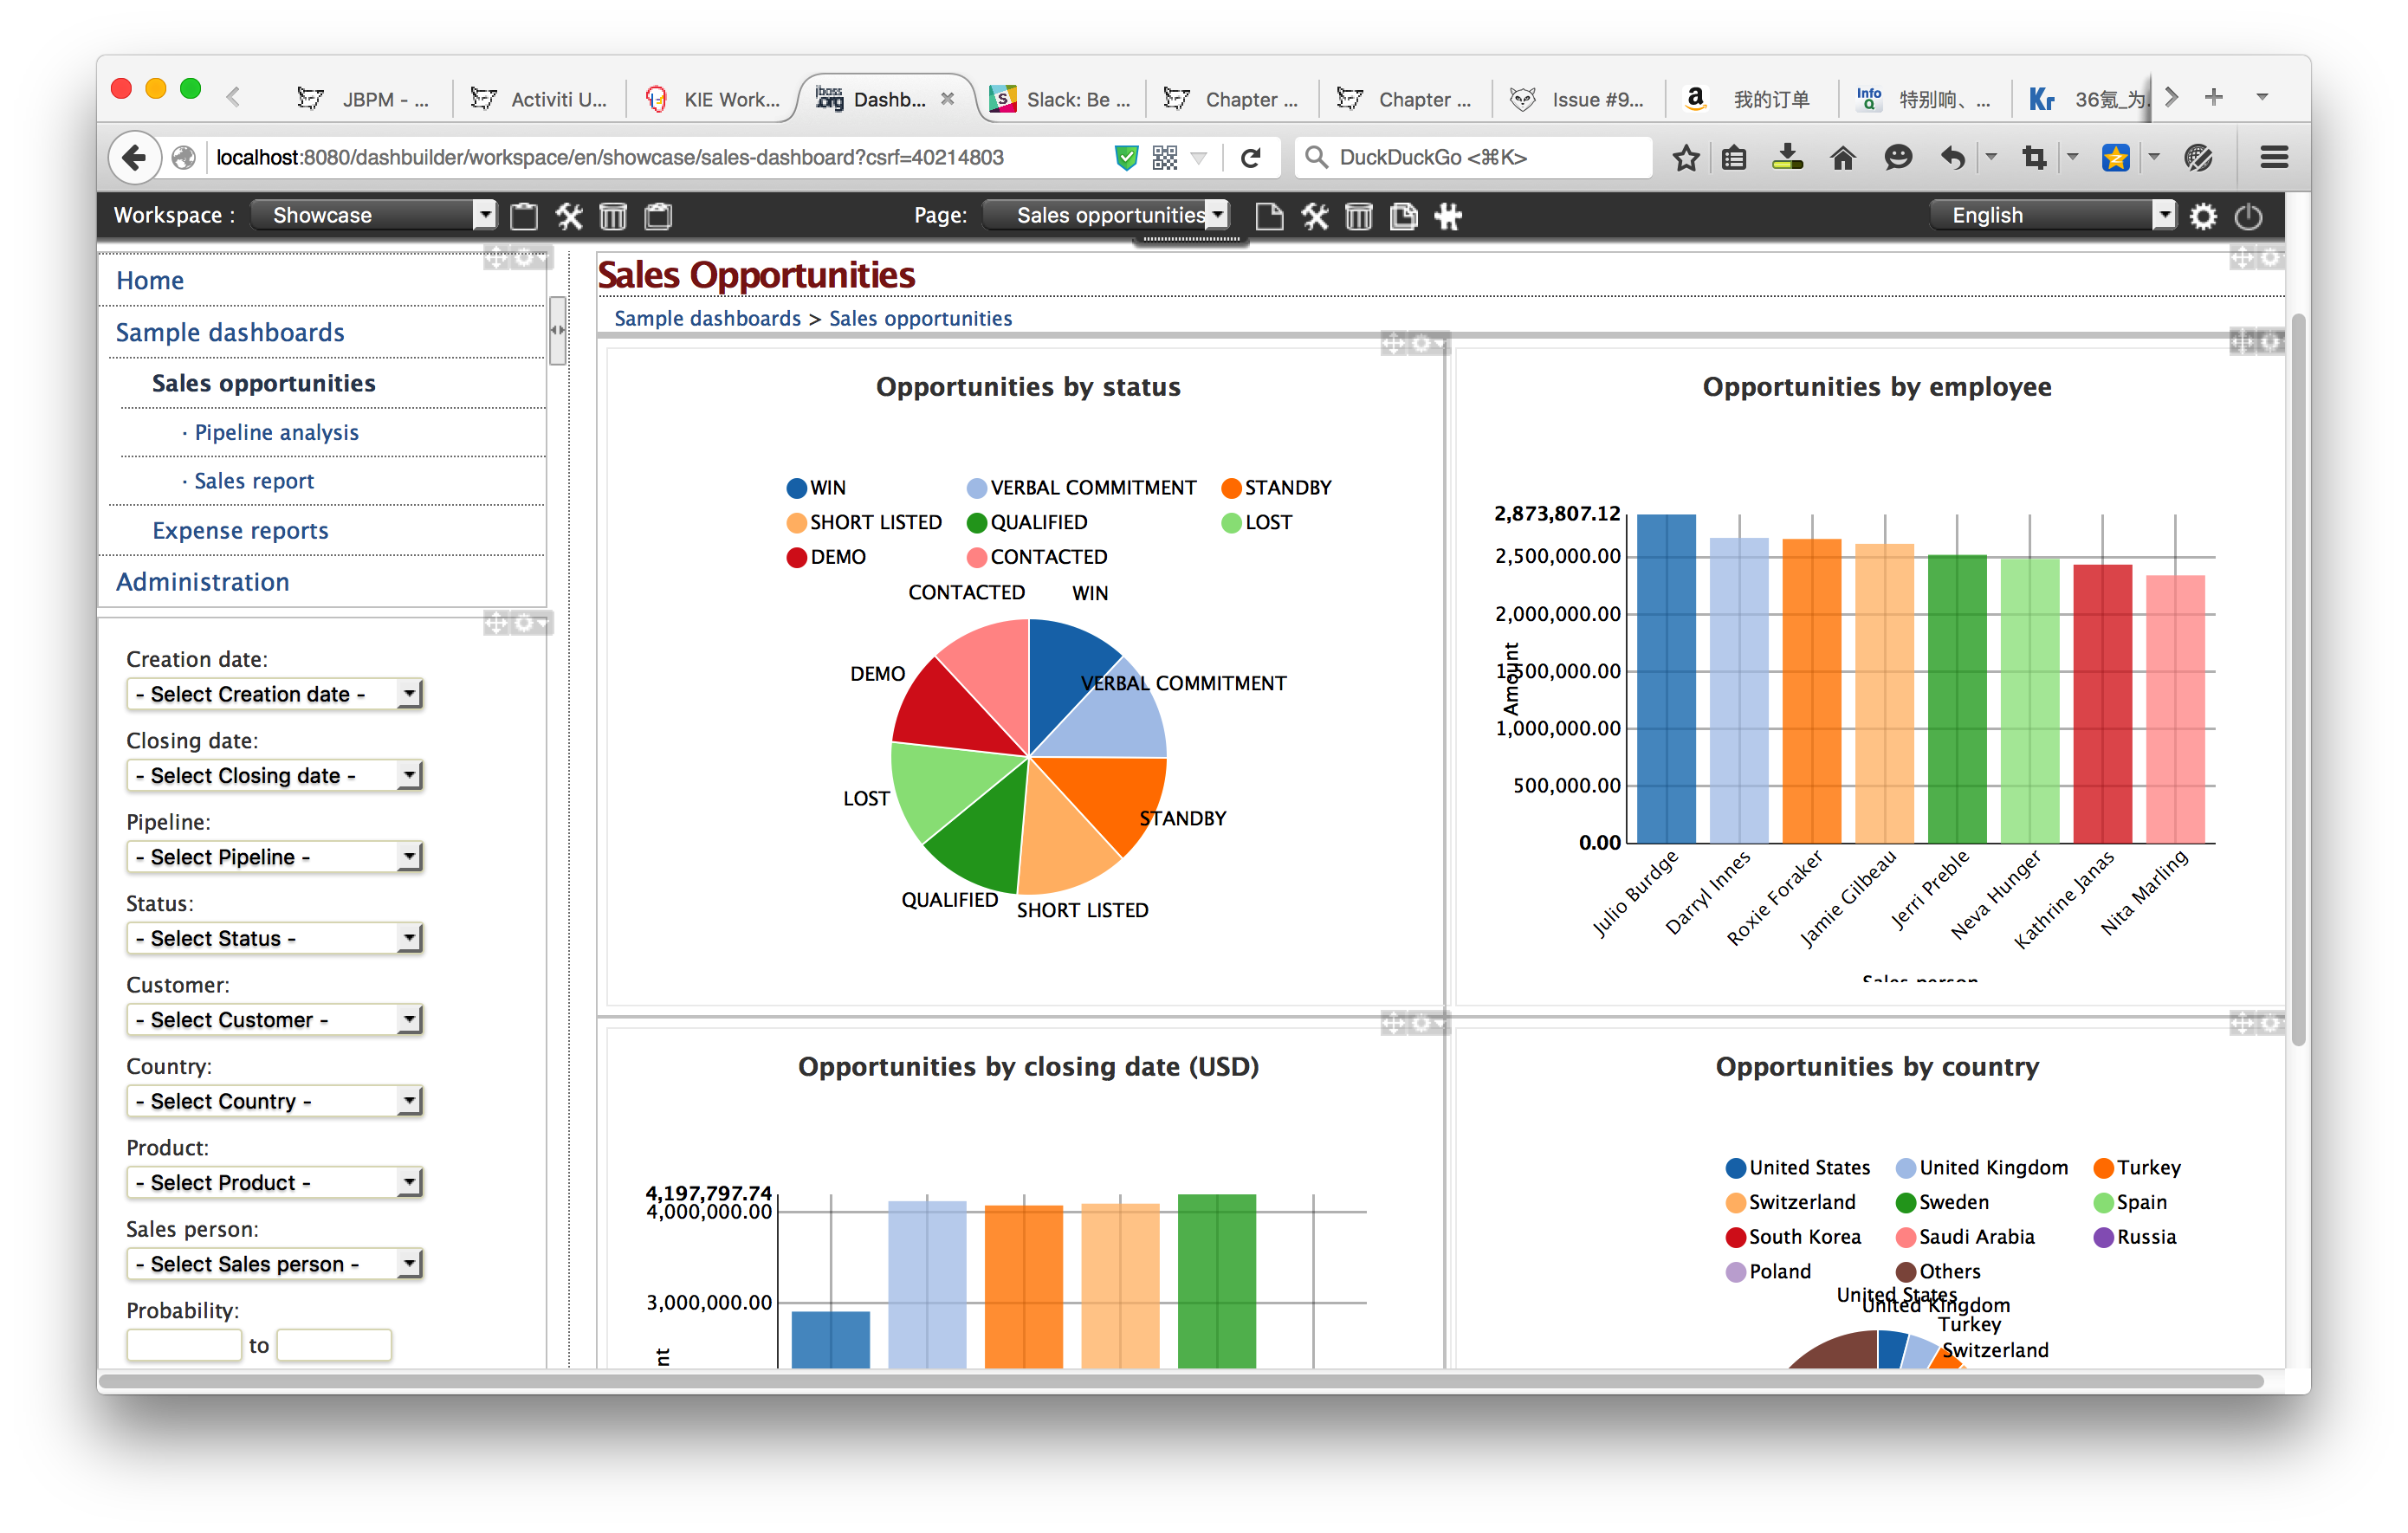2408x1533 pixels.
Task: Click the delete page trash icon
Action: tap(1359, 216)
